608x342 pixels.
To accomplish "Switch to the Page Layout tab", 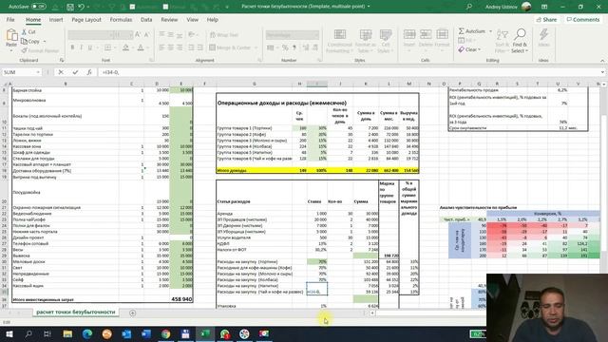I will [x=86, y=19].
